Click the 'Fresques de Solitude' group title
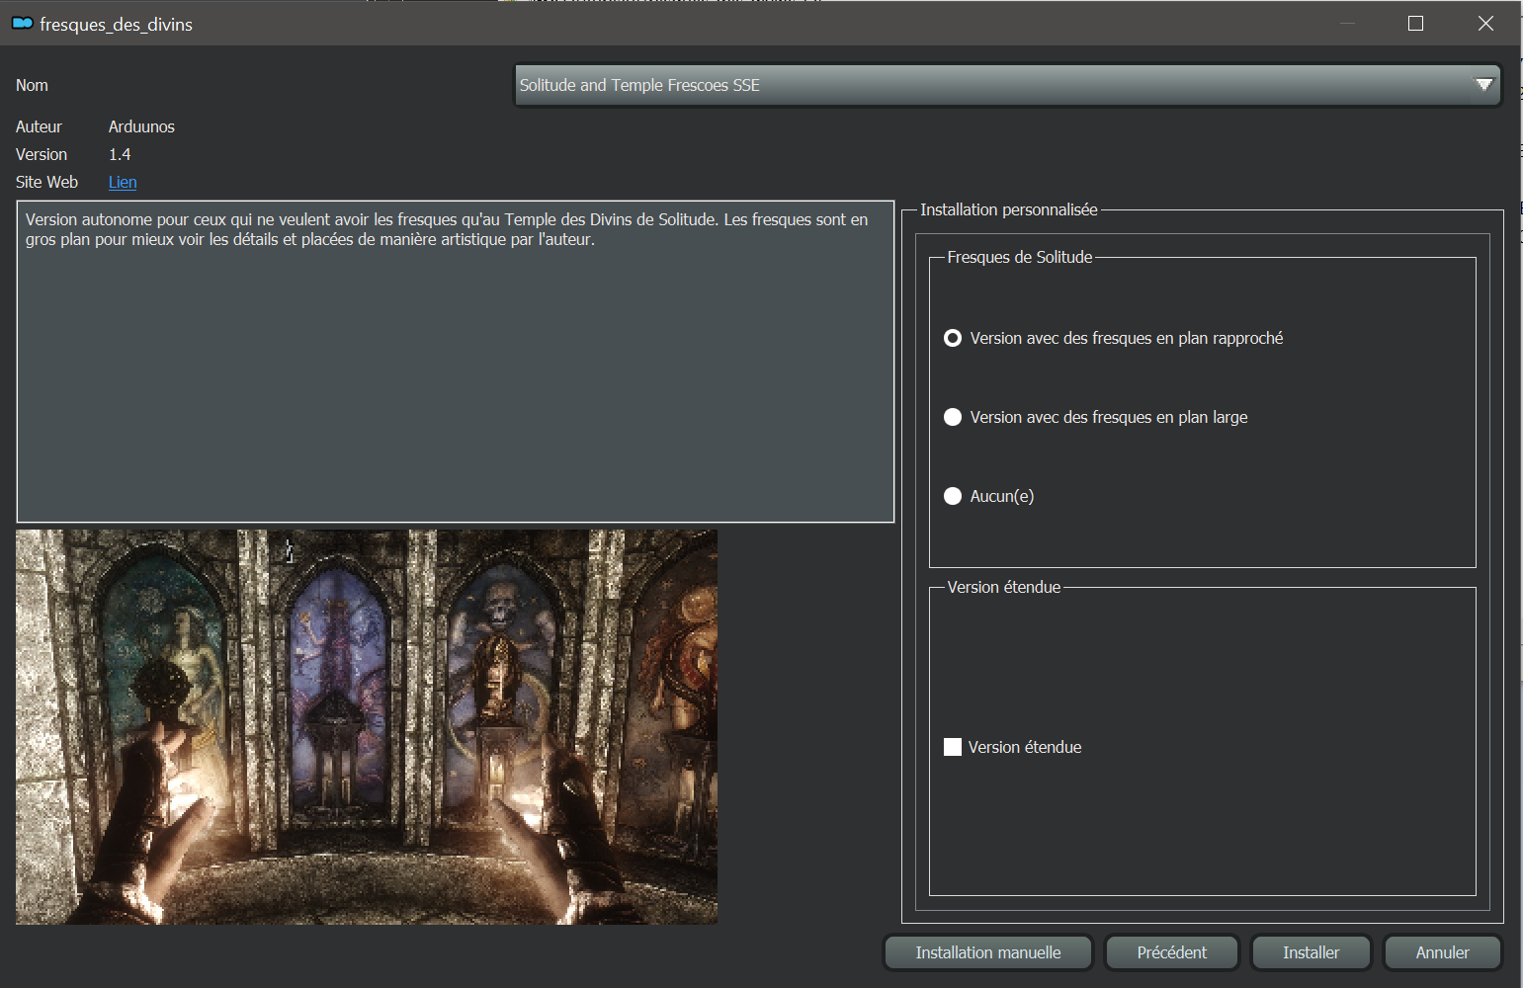1523x988 pixels. click(x=1019, y=257)
